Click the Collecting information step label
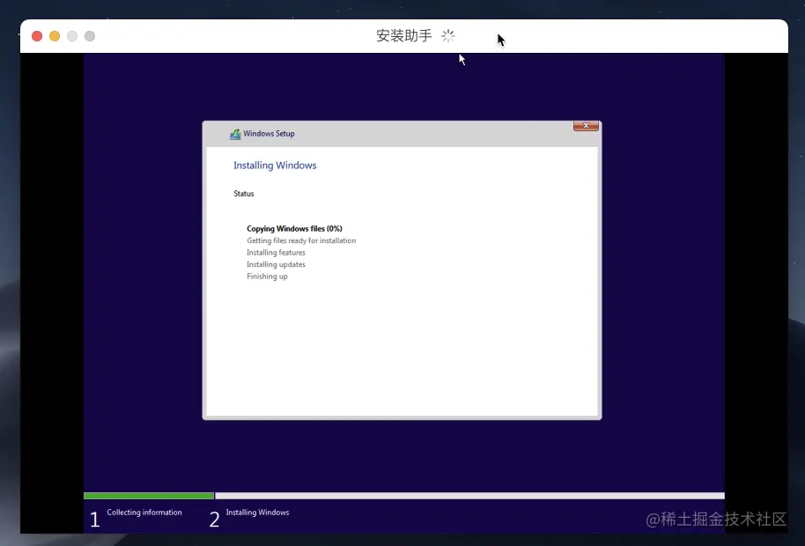 tap(144, 513)
